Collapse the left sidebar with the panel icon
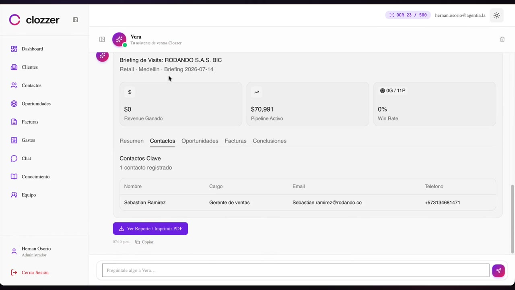Image resolution: width=515 pixels, height=290 pixels. tap(75, 20)
